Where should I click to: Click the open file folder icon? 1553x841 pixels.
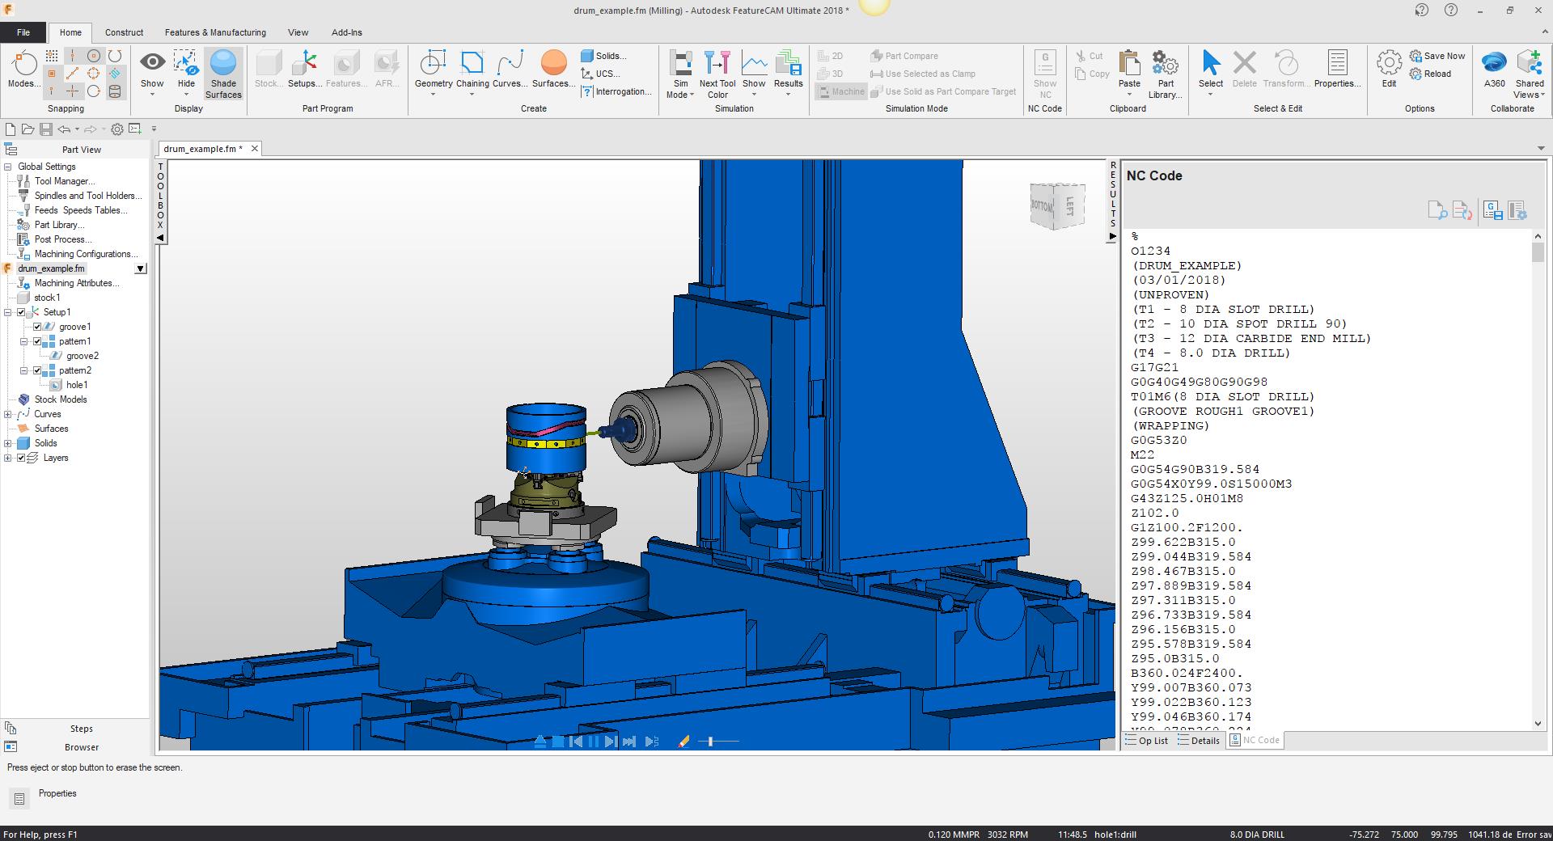(x=28, y=129)
